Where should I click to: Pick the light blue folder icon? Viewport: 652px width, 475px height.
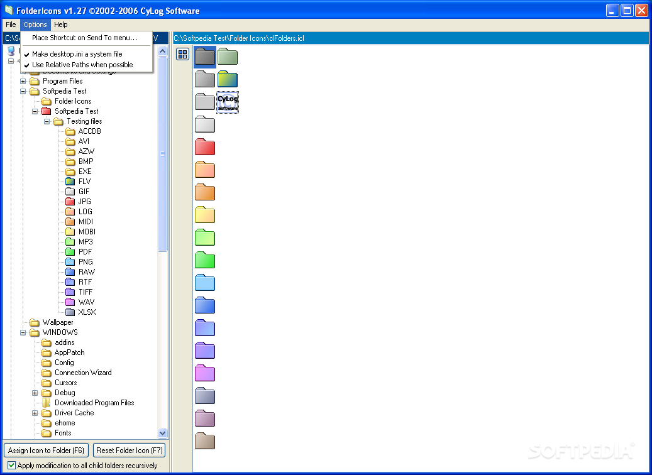tap(205, 283)
